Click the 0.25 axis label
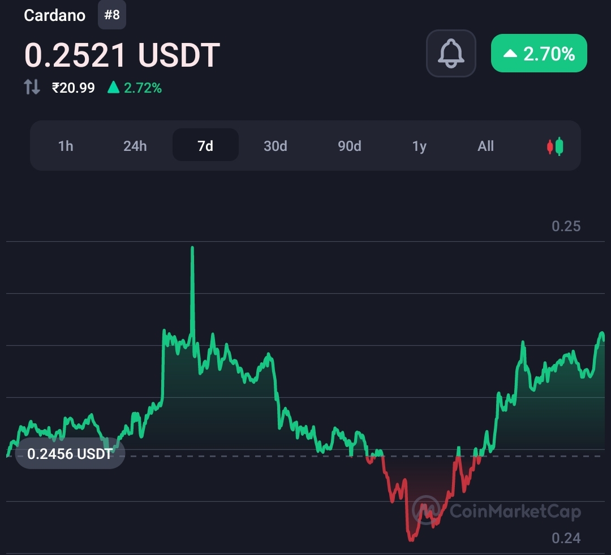Viewport: 611px width, 555px height. [566, 226]
